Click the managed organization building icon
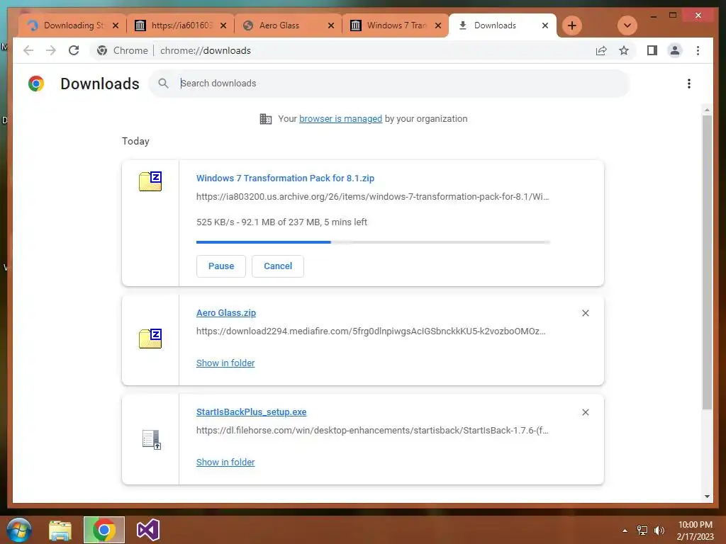 pos(266,119)
